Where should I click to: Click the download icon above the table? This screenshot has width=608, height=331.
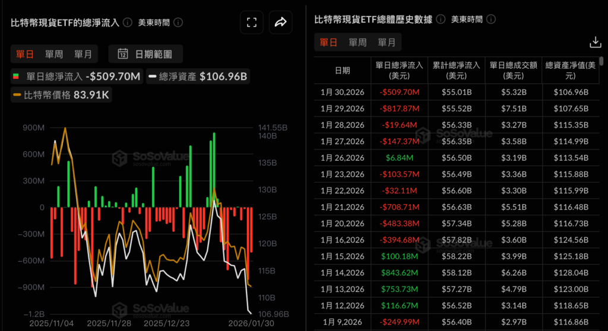pyautogui.click(x=595, y=42)
